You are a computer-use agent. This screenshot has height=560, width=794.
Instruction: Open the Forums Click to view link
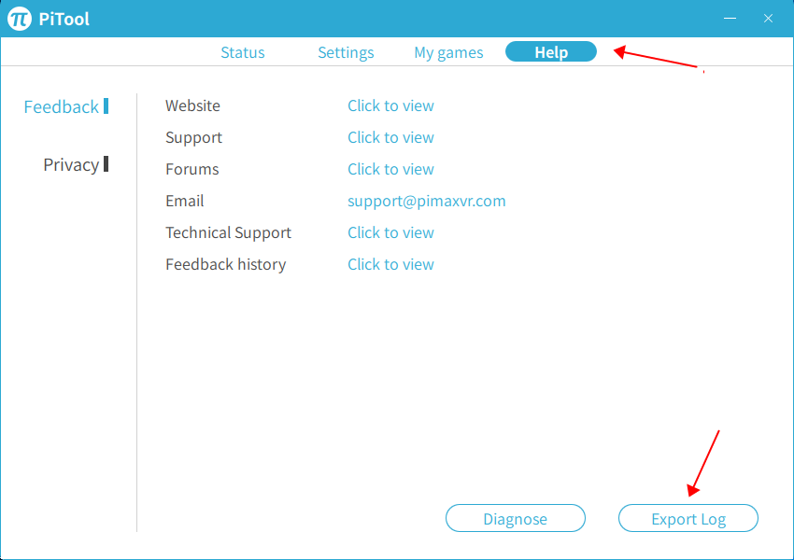coord(390,169)
